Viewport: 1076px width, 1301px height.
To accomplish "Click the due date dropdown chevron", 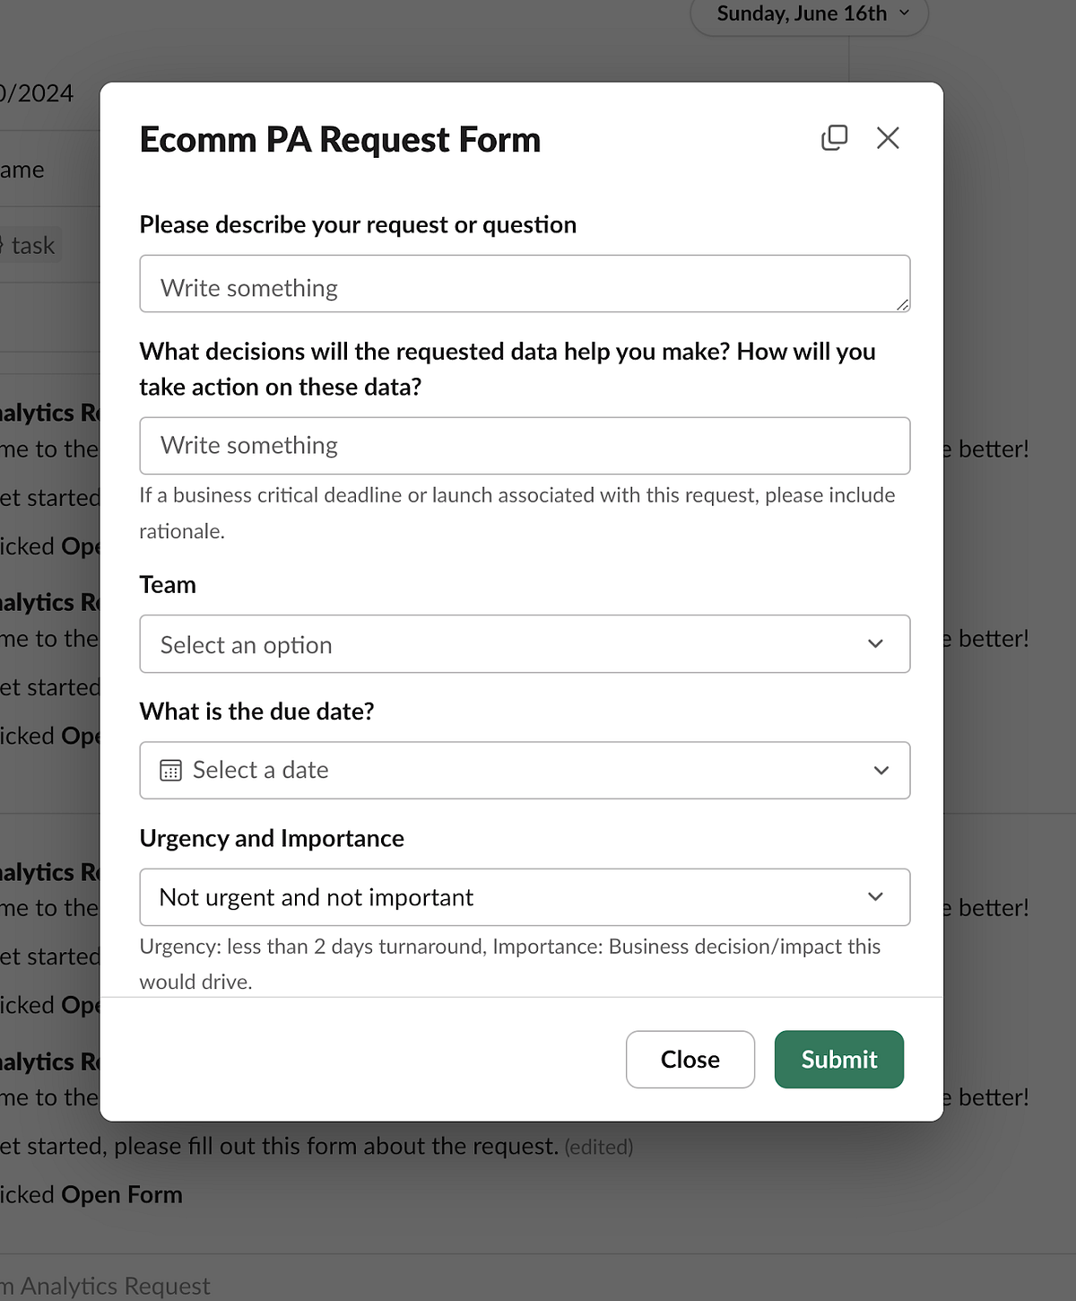I will (x=881, y=770).
